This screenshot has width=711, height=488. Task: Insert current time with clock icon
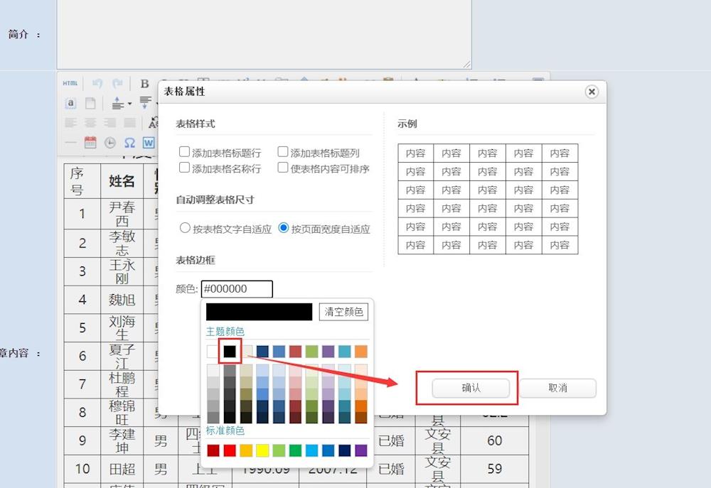(110, 143)
